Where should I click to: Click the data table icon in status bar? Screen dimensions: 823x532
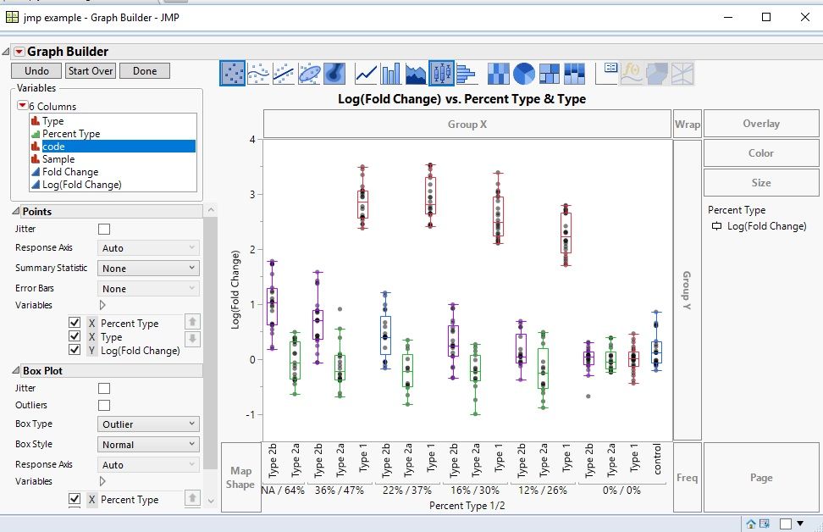click(x=765, y=524)
